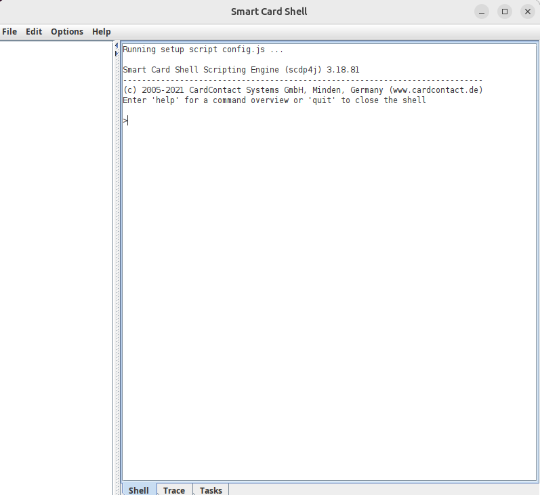Click the dotted vertical split pane divider
The height and width of the screenshot is (495, 540).
(x=117, y=271)
